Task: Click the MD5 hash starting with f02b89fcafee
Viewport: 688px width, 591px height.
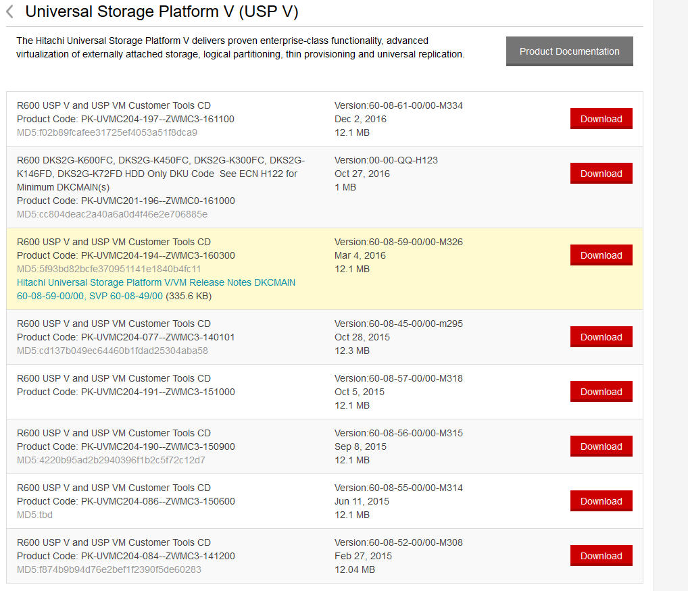Action: (x=107, y=132)
